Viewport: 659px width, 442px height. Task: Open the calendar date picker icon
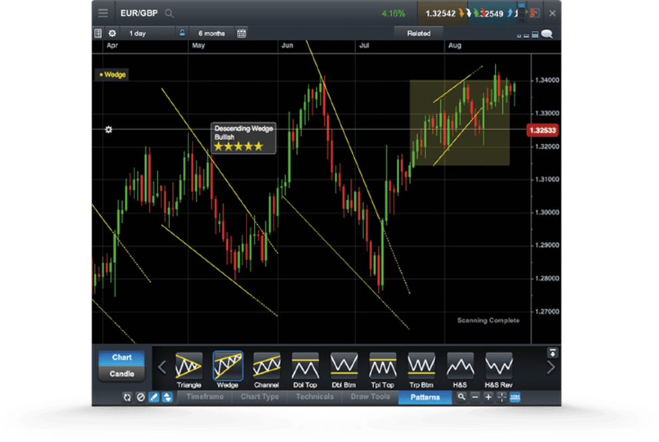241,33
